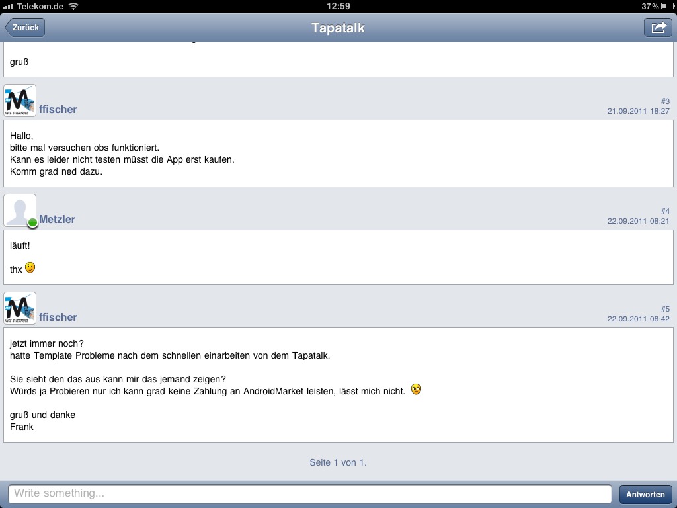Tap the share icon in the top bar
Viewport: 677px width, 508px height.
(658, 28)
